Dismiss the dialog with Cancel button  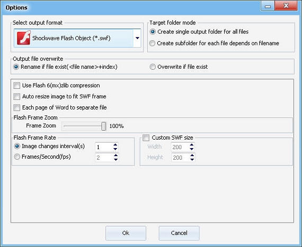[x=179, y=233]
